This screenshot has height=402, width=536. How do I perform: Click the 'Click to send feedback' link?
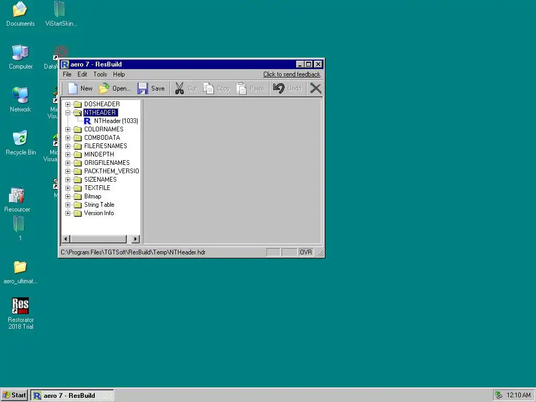pos(292,74)
